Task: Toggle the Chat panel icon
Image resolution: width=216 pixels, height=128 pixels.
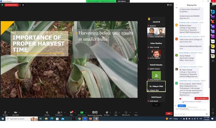Action: click(x=71, y=113)
